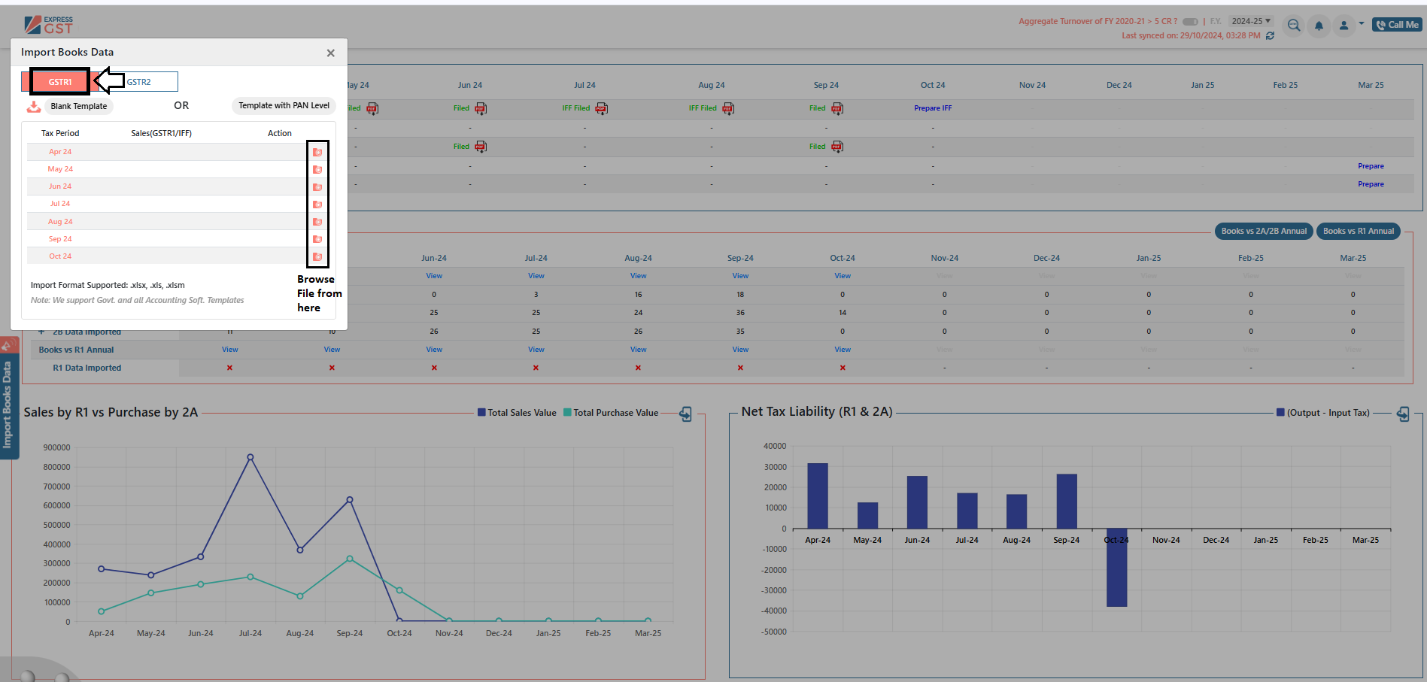Browse file for Jul 24 period
This screenshot has width=1427, height=682.
pyautogui.click(x=317, y=204)
